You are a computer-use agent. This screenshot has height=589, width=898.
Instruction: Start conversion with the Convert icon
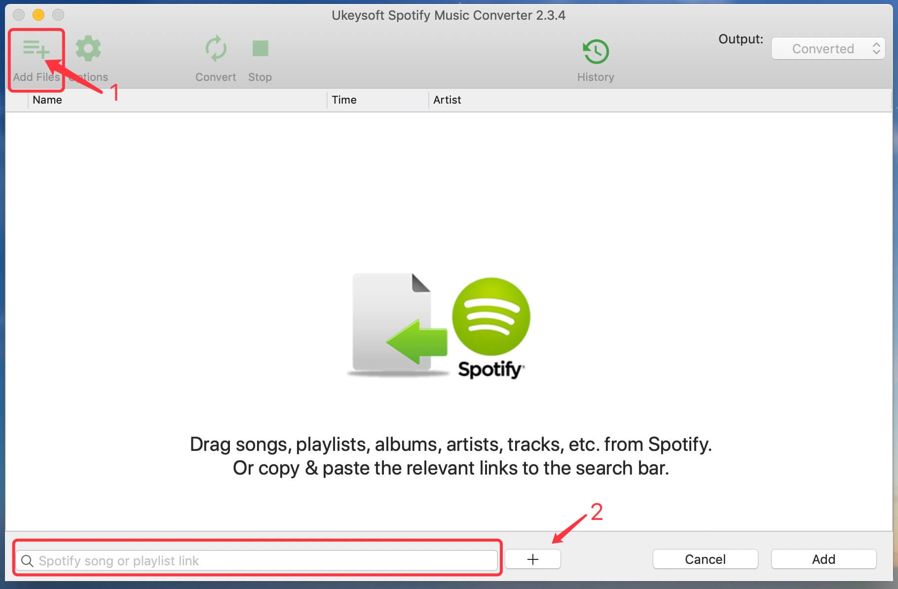pos(216,49)
